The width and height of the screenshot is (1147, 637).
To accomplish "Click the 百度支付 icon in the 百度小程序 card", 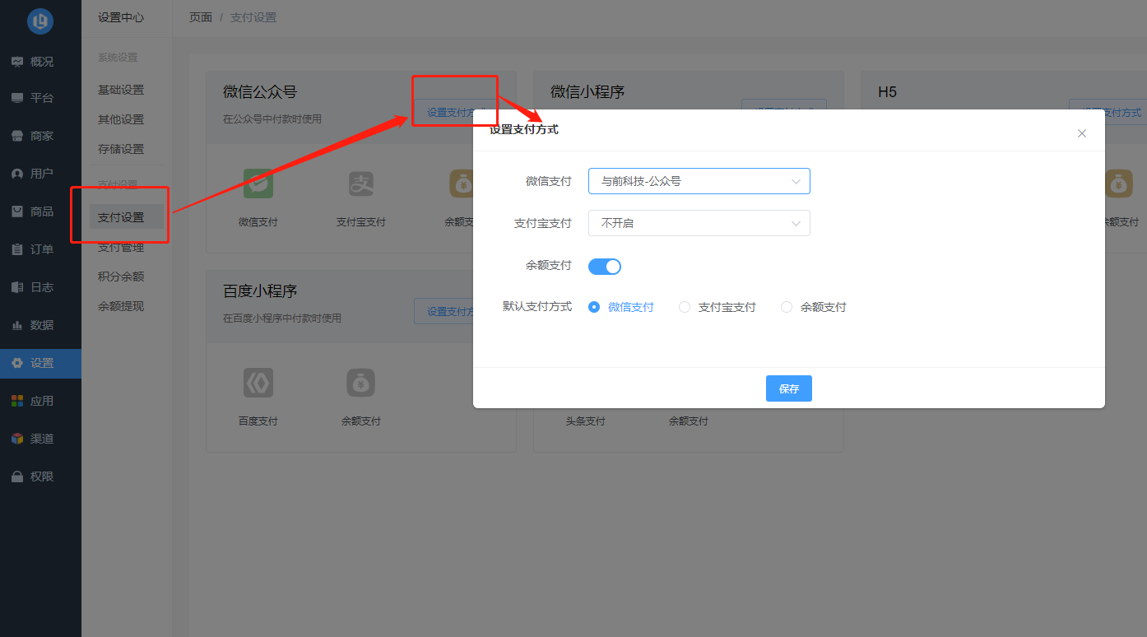I will 258,383.
